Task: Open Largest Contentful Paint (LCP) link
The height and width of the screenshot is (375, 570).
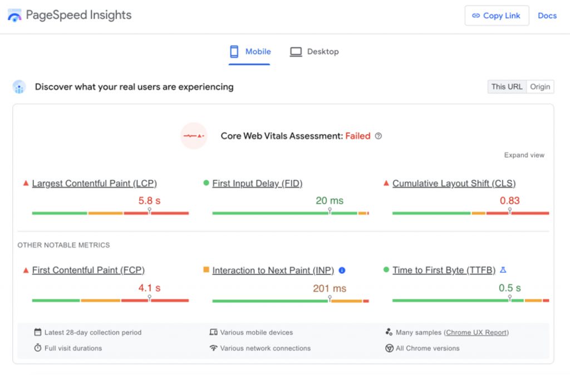Action: pos(95,184)
